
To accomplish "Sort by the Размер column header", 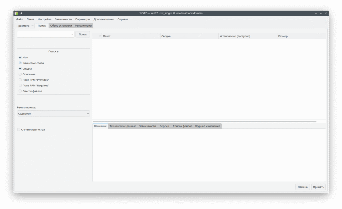I will click(302, 36).
